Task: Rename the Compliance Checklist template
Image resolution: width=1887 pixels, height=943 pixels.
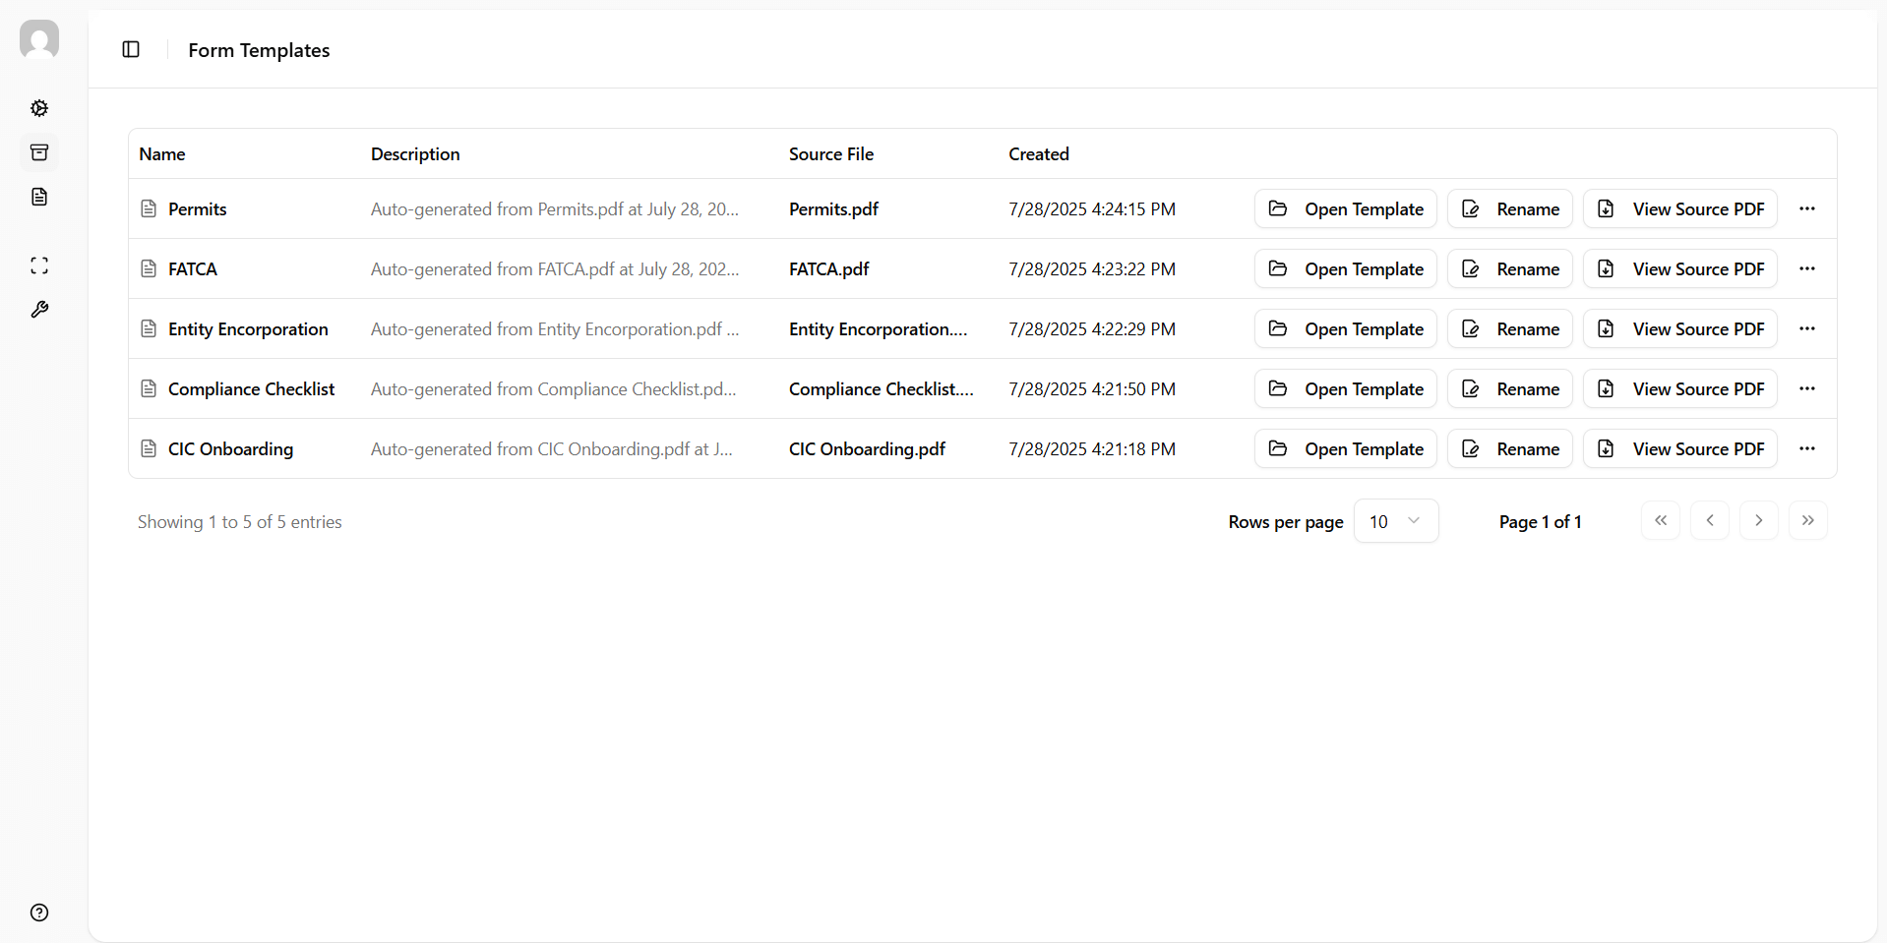Action: pos(1509,388)
